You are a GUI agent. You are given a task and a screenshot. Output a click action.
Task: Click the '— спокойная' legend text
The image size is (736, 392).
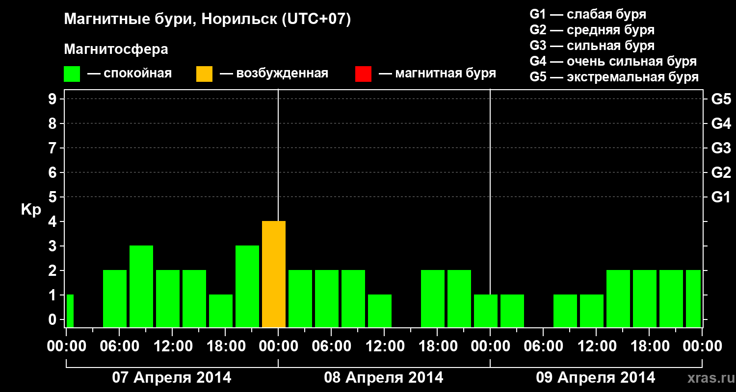(130, 73)
